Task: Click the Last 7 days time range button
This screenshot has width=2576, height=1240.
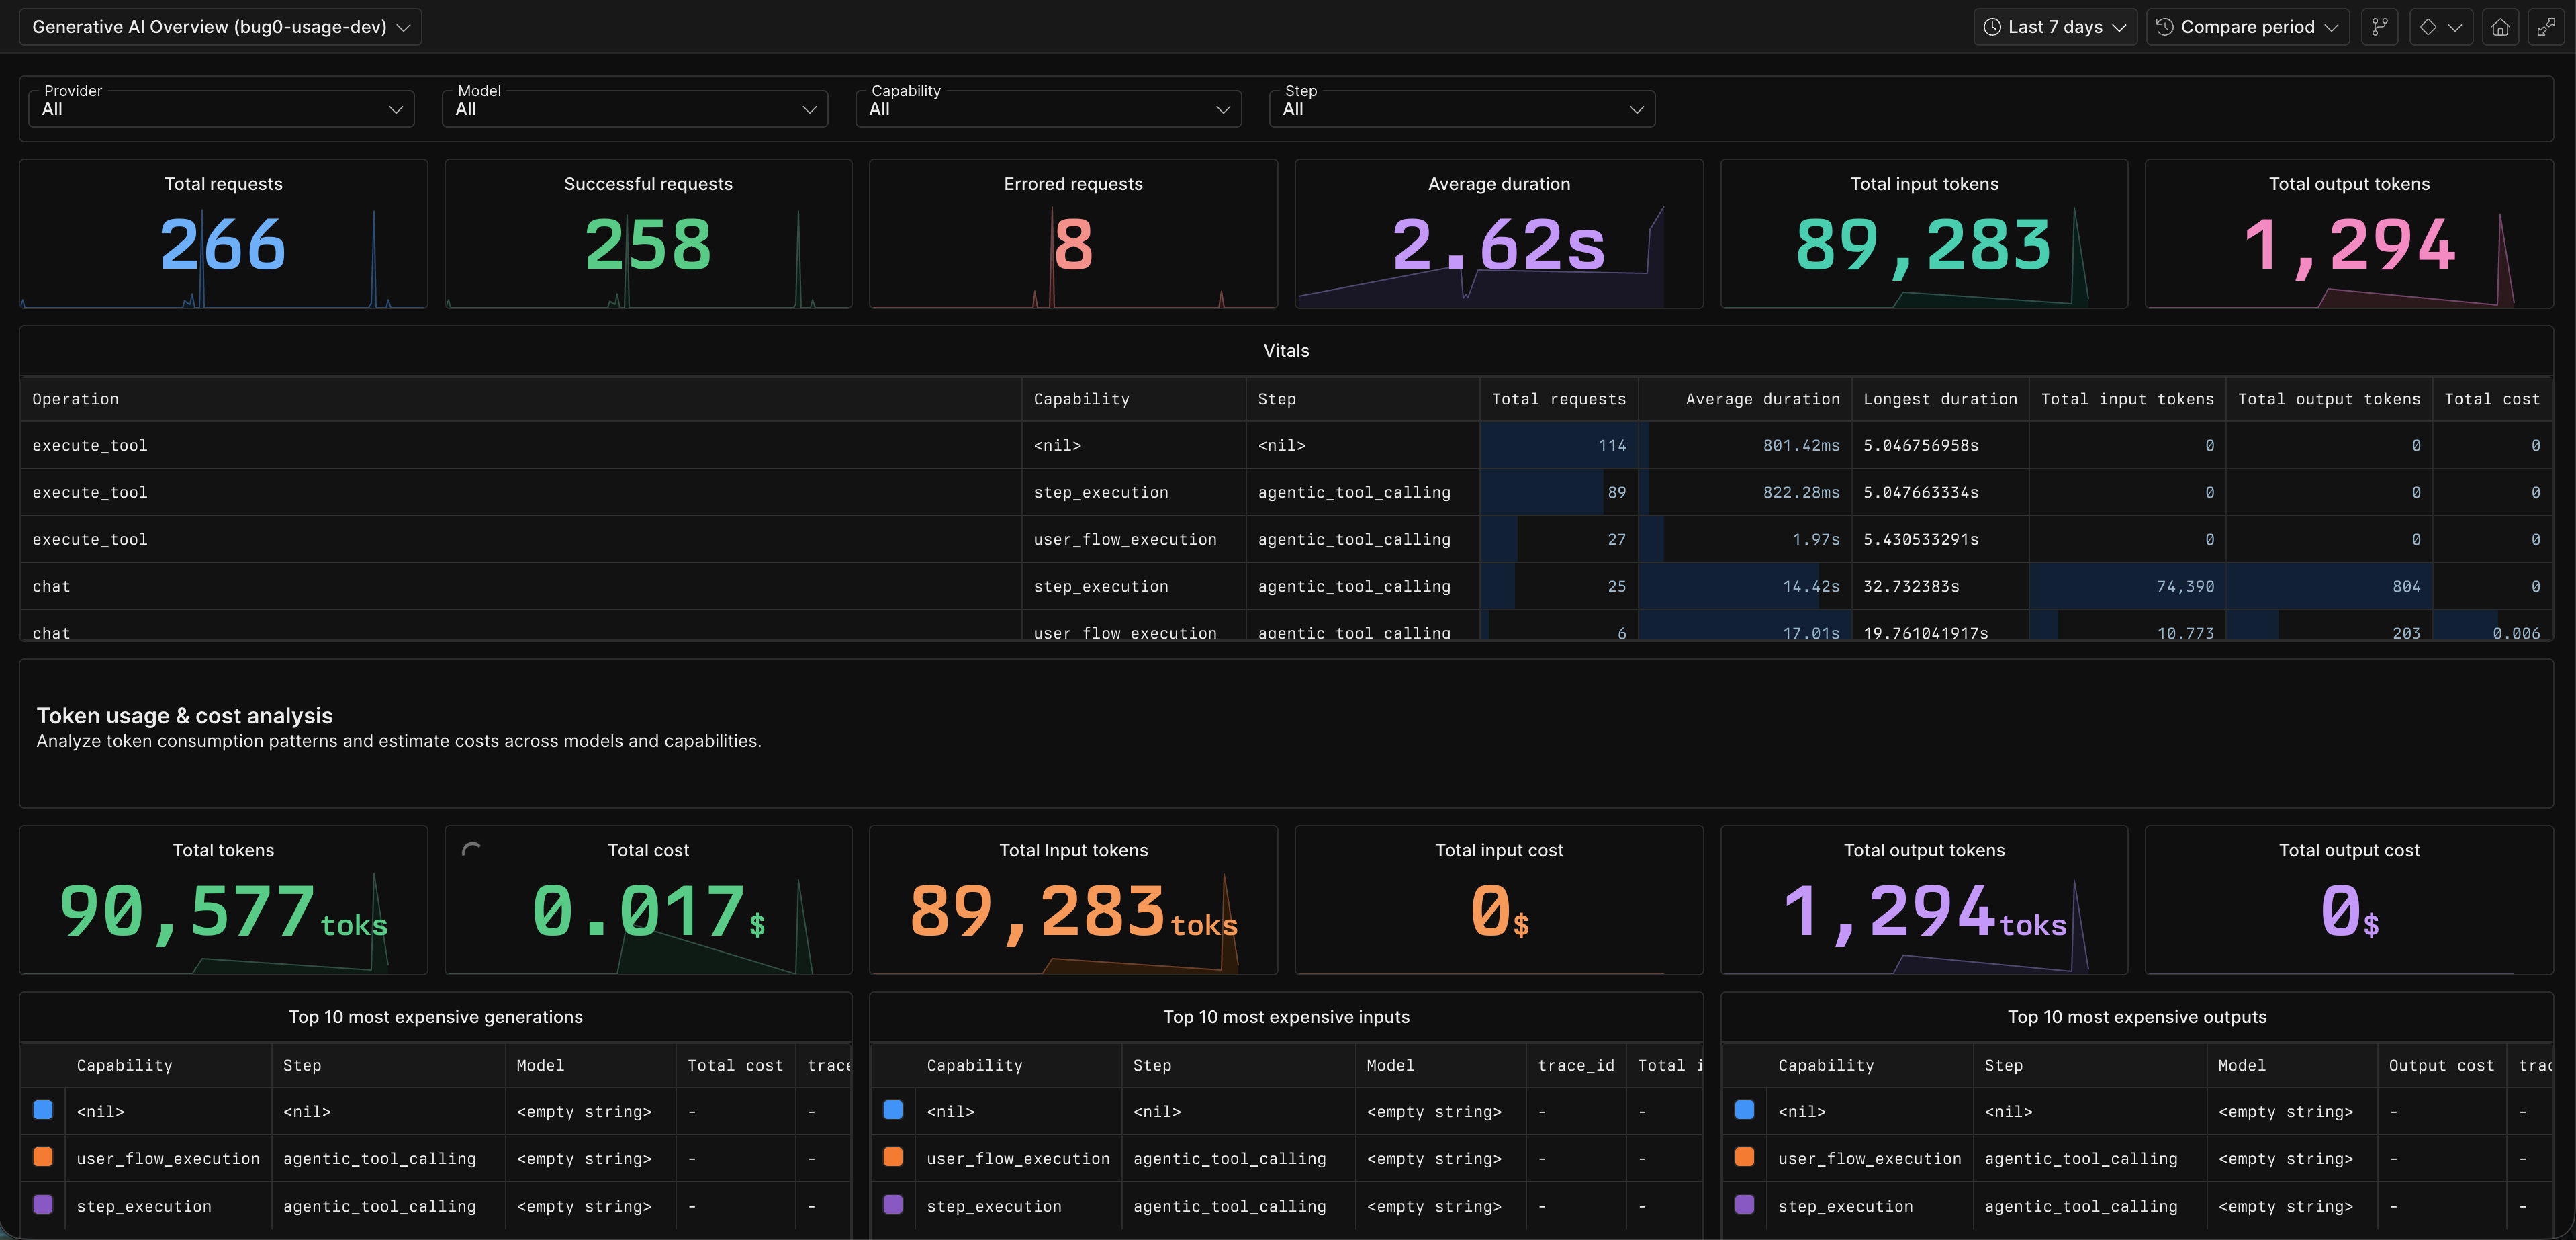Action: tap(2055, 27)
